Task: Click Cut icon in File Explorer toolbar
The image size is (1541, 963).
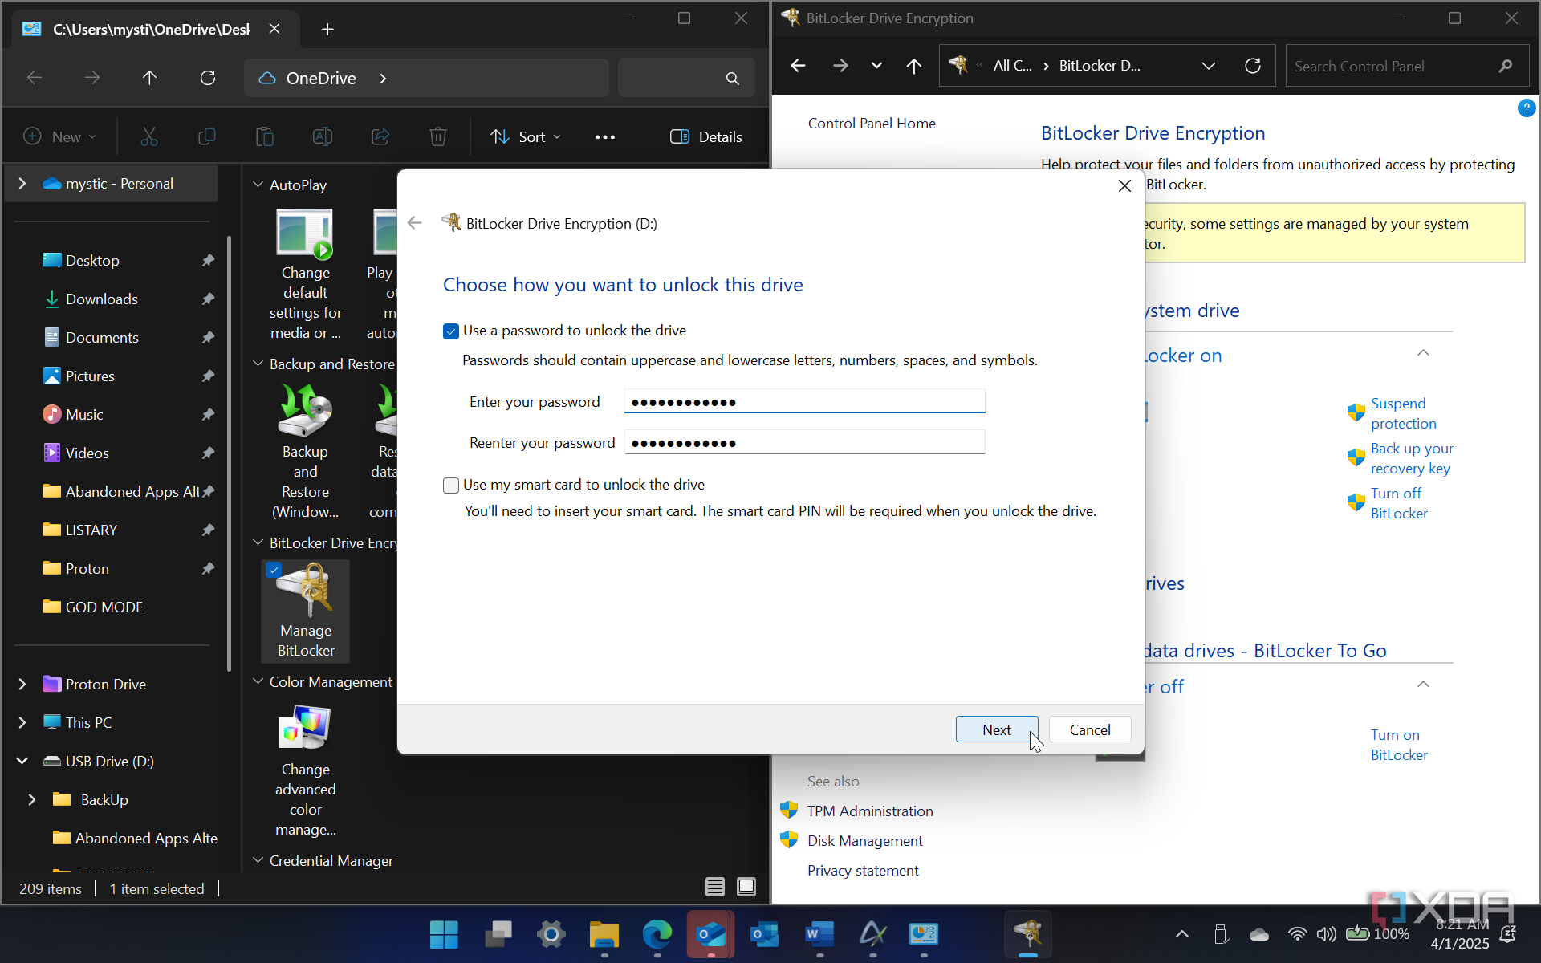Action: 149,136
